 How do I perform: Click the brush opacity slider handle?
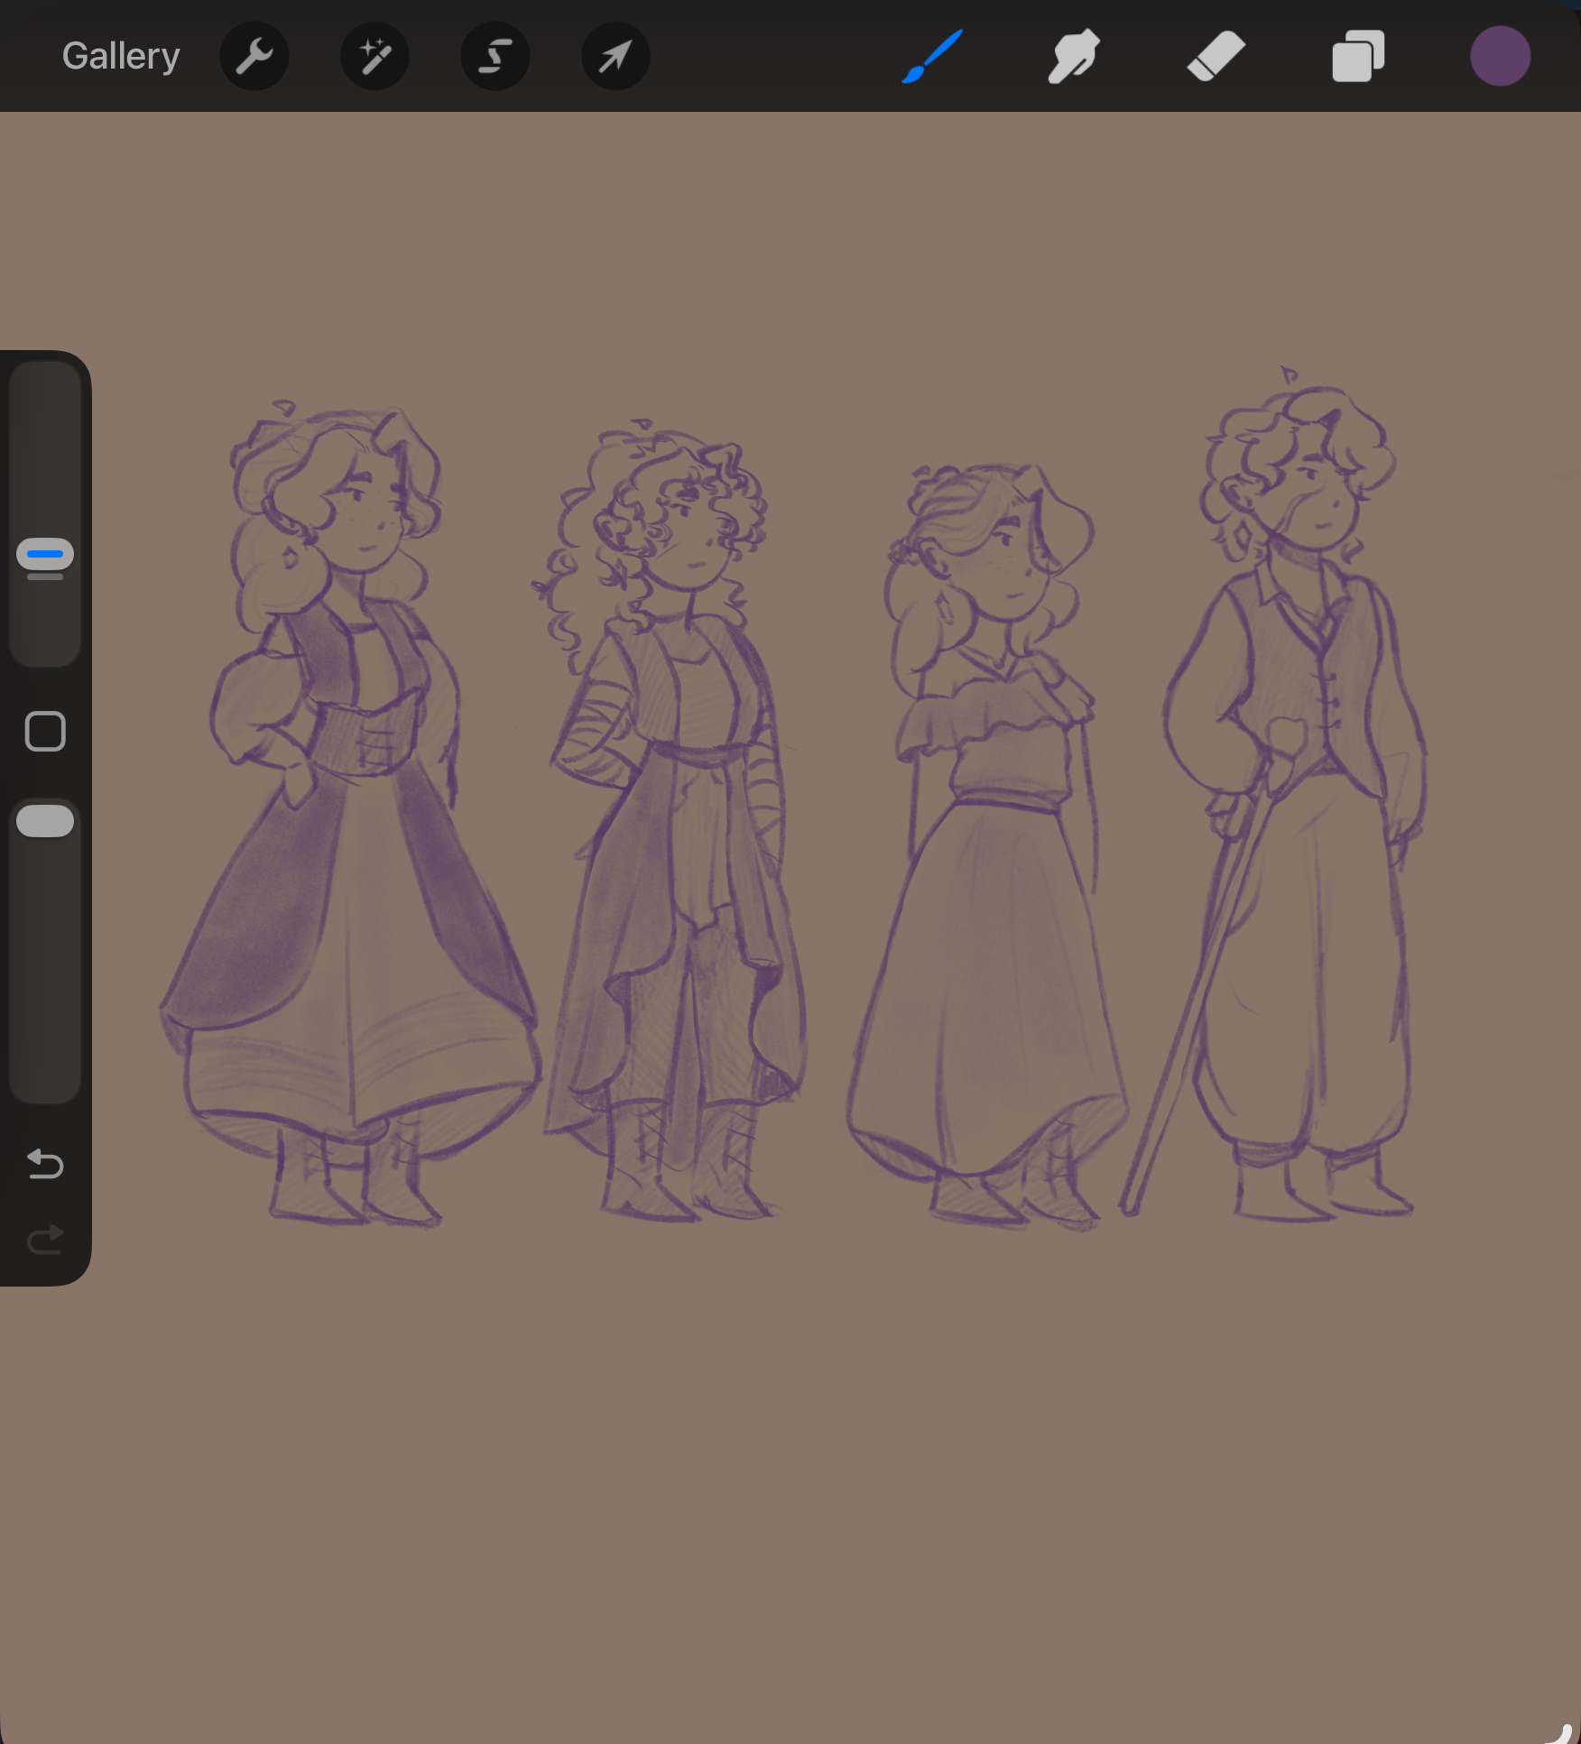tap(45, 820)
